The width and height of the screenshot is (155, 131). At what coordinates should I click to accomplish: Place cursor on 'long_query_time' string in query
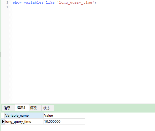click(76, 2)
